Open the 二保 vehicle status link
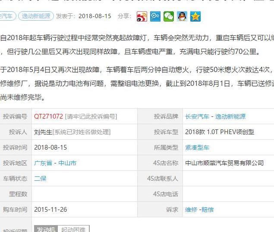 (x=40, y=179)
